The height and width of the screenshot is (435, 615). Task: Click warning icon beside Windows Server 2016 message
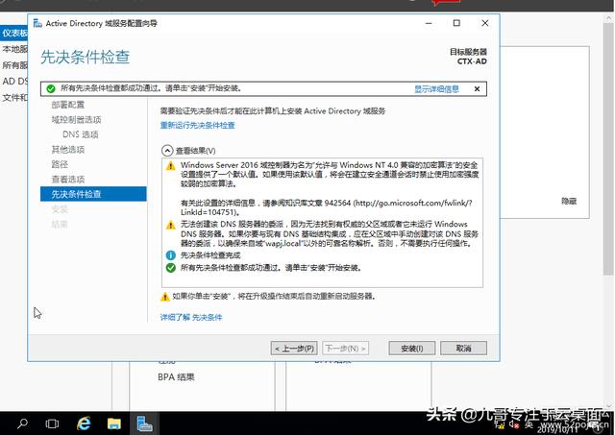click(x=171, y=166)
